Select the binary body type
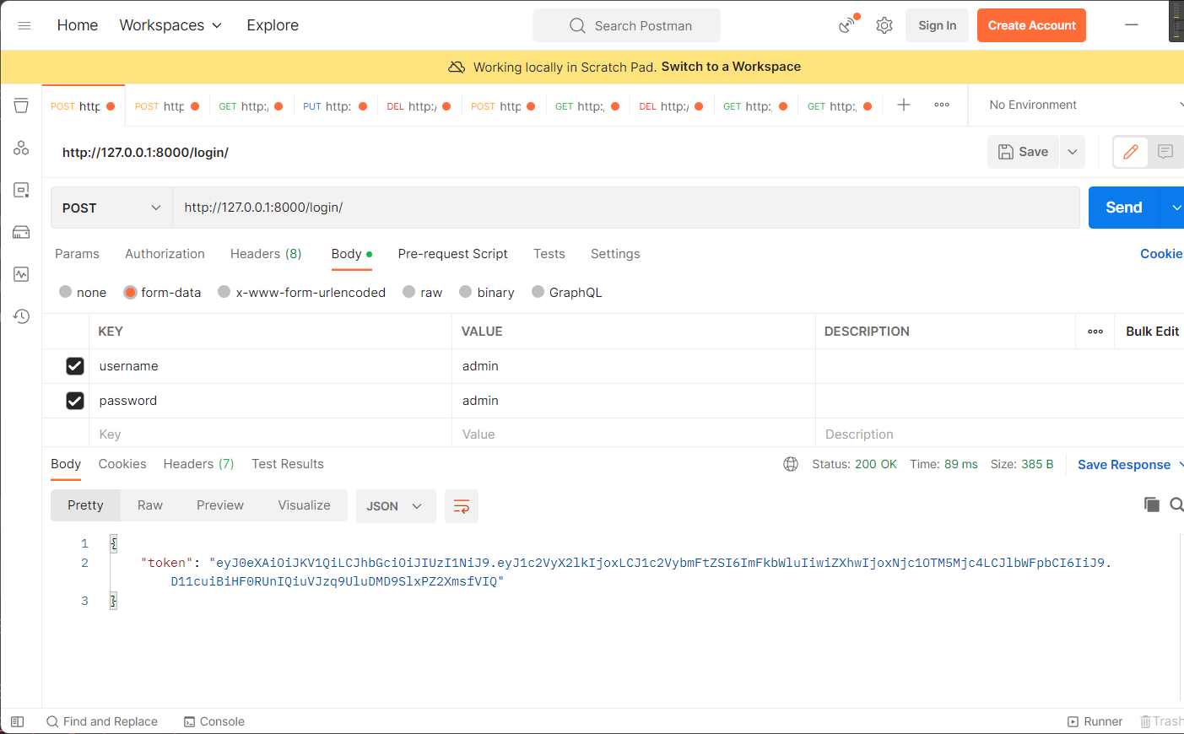The image size is (1184, 734). 466,292
